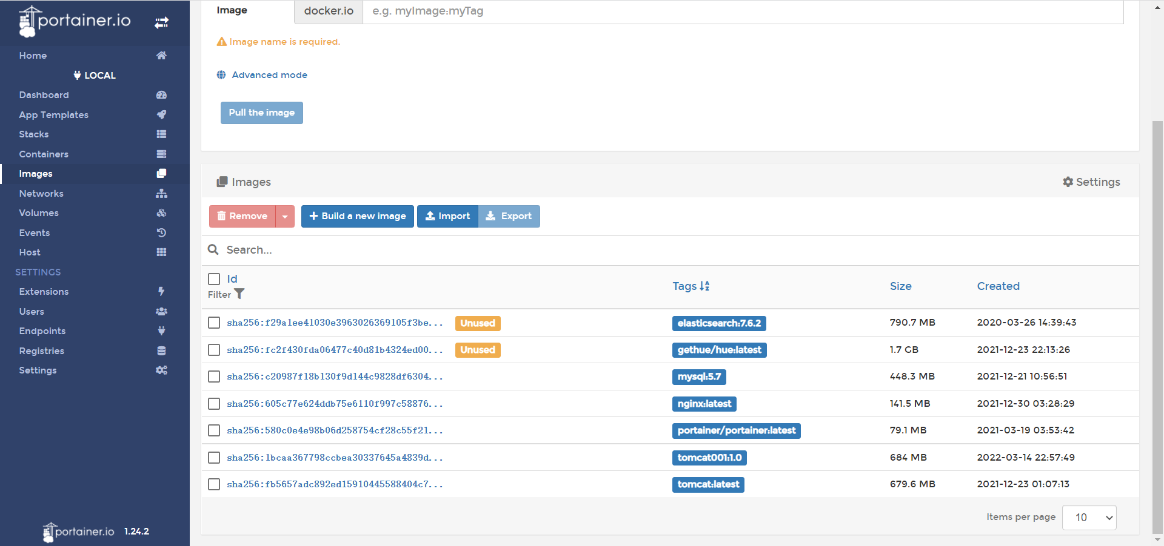Screen dimensions: 1164x546
Task: Click the tomcat001:1.0 tag label
Action: click(x=709, y=458)
